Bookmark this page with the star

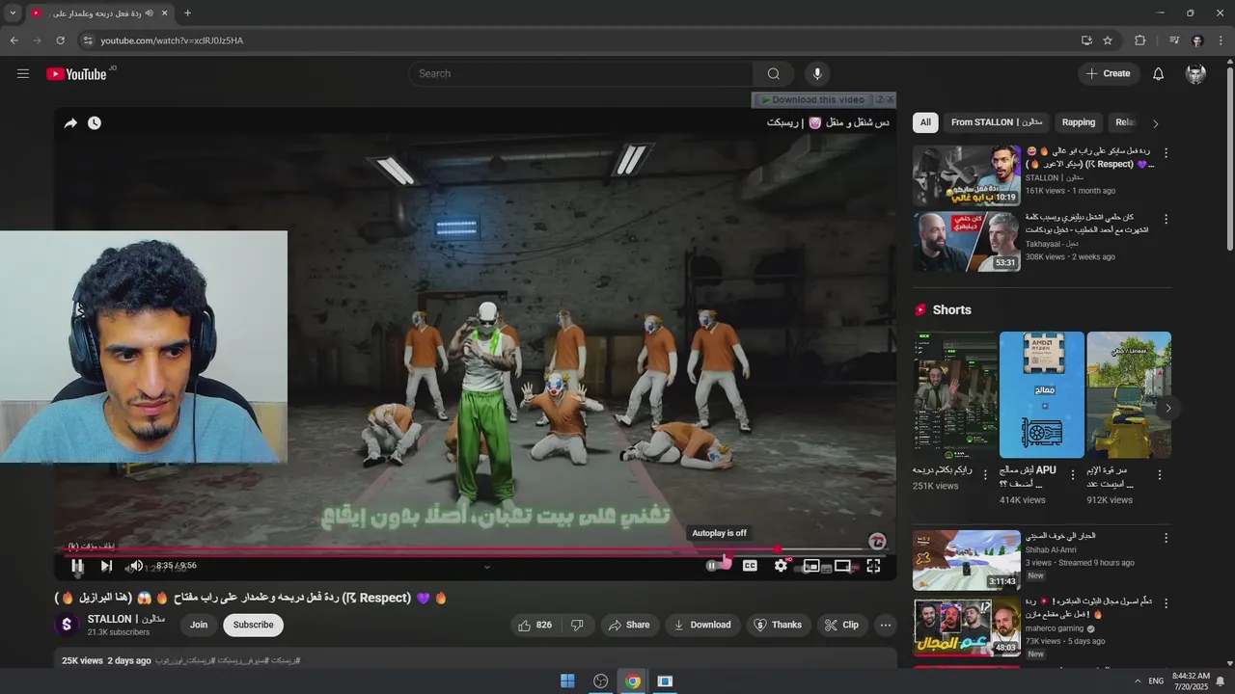pos(1108,40)
